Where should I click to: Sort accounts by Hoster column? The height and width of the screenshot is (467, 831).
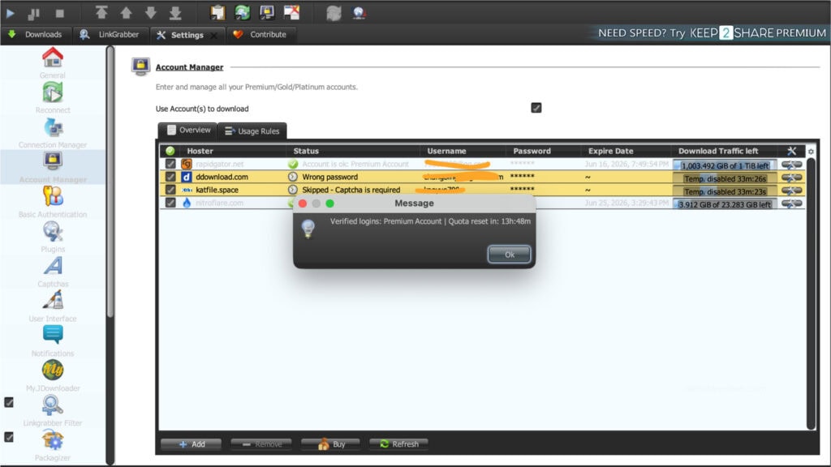(232, 151)
